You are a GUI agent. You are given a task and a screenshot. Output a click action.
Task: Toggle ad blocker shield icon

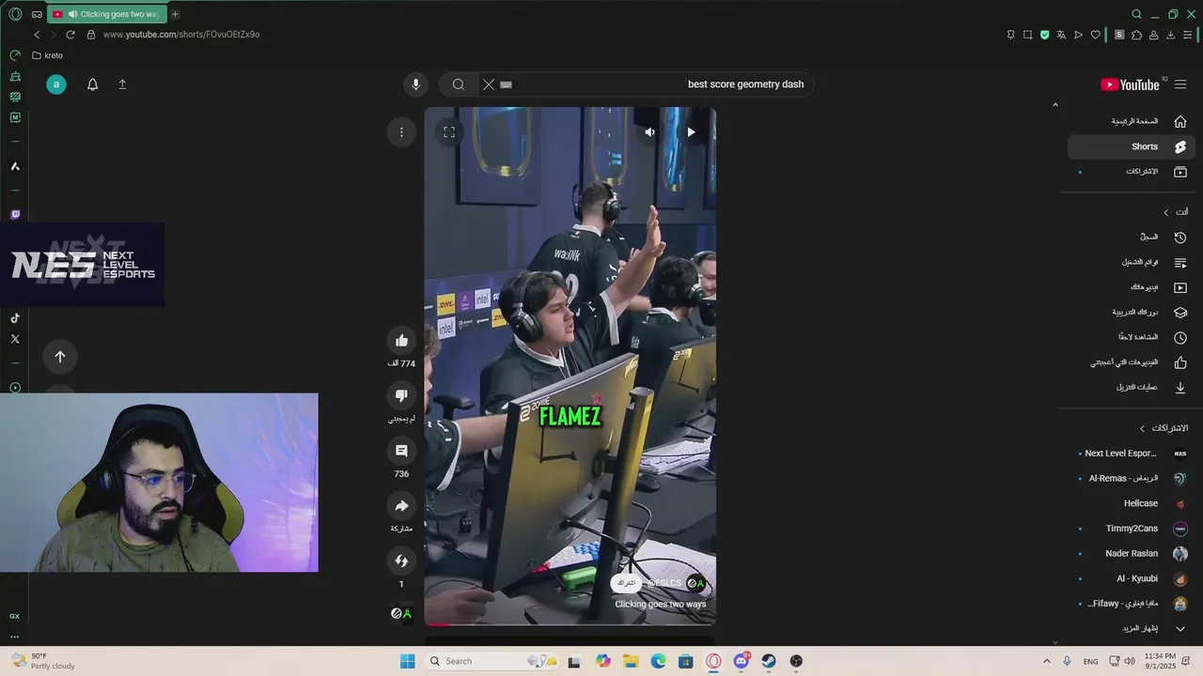point(1044,35)
